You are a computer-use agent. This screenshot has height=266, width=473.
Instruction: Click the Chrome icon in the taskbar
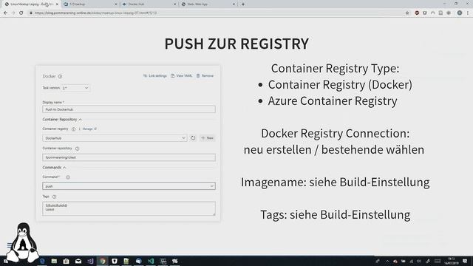103,261
